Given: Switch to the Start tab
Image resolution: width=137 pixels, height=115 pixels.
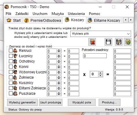Looking at the screenshot, I should pos(13,20).
